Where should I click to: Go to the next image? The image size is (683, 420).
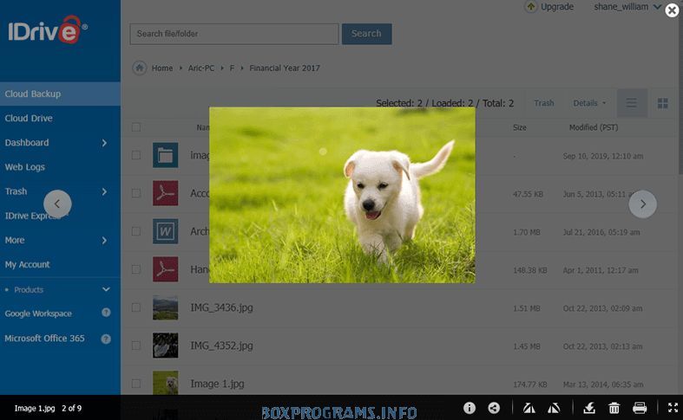[643, 204]
